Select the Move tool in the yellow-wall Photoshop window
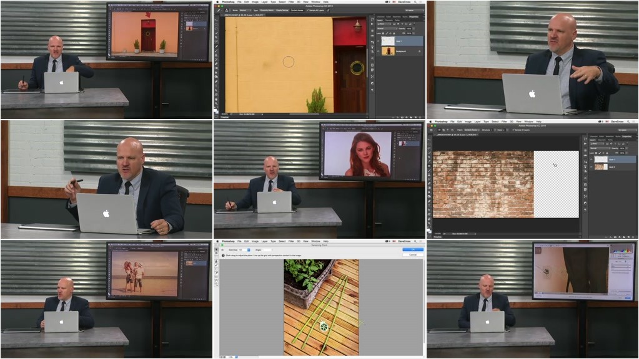This screenshot has width=639, height=359. tap(216, 21)
